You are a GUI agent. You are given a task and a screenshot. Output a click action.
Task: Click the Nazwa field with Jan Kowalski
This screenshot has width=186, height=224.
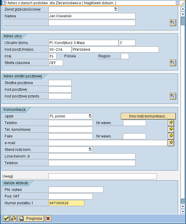pyautogui.click(x=92, y=16)
